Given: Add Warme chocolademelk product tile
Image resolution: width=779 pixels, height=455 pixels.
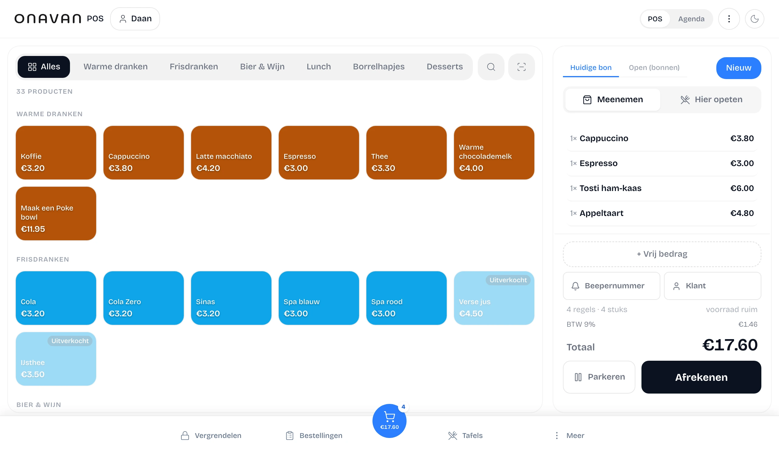Looking at the screenshot, I should pyautogui.click(x=494, y=153).
